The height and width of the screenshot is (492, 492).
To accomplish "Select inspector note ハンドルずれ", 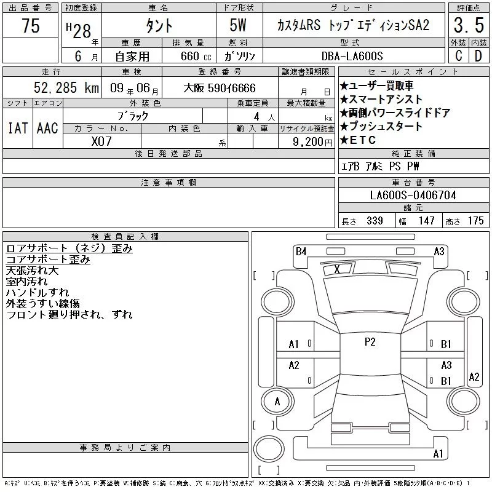I will 38,293.
